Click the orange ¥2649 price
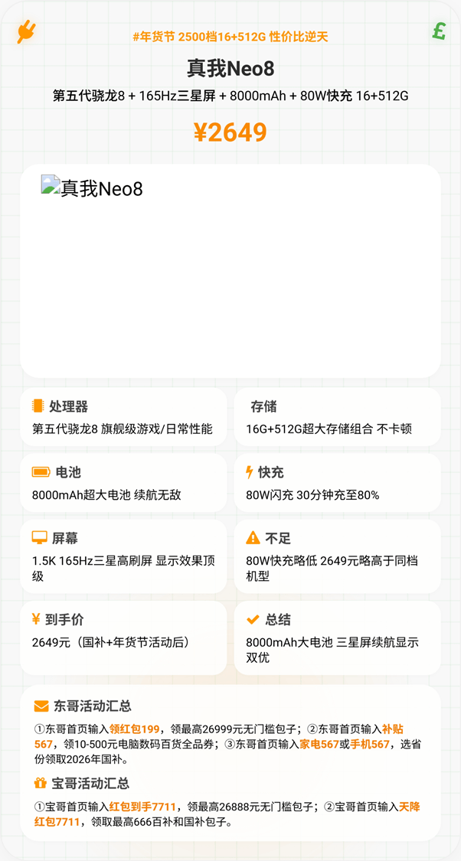 coord(230,132)
